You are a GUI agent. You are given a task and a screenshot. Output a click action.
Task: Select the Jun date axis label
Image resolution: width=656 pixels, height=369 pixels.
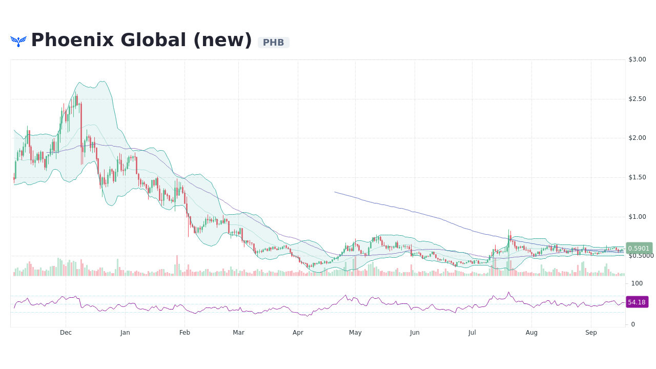click(x=415, y=333)
